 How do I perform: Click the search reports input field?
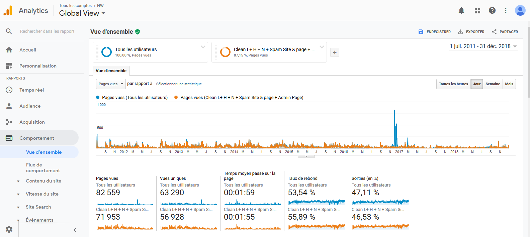click(x=47, y=31)
